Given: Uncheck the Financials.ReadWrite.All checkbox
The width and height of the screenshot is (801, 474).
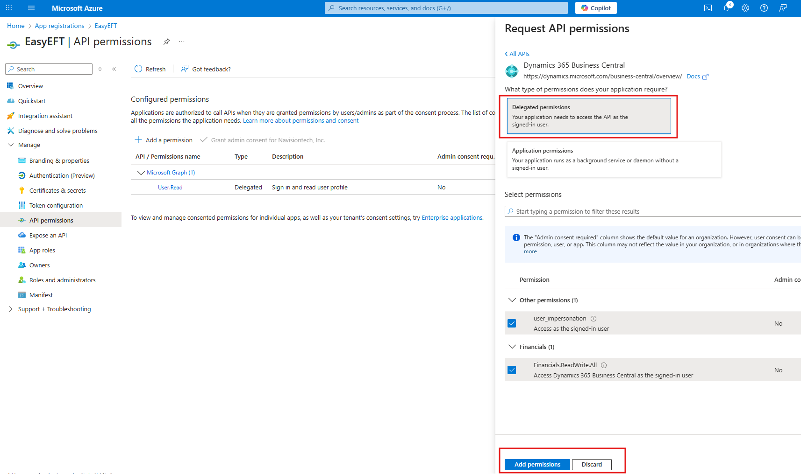Looking at the screenshot, I should coord(512,370).
